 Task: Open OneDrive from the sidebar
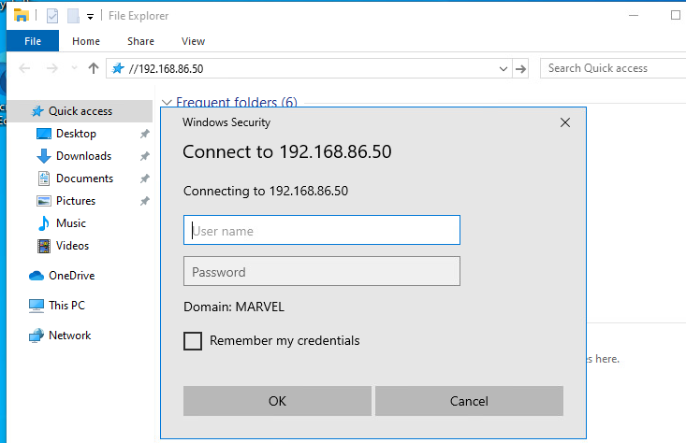click(x=71, y=276)
